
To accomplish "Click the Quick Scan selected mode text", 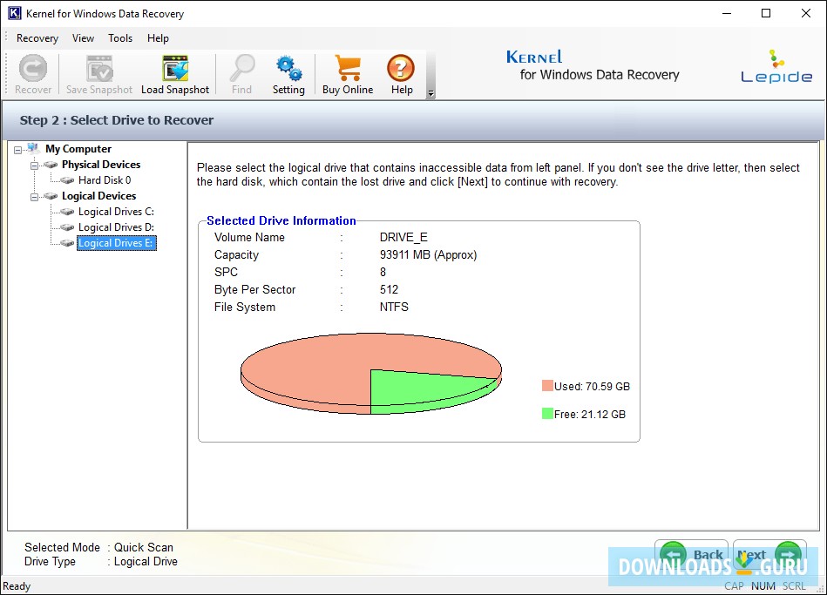I will [144, 548].
